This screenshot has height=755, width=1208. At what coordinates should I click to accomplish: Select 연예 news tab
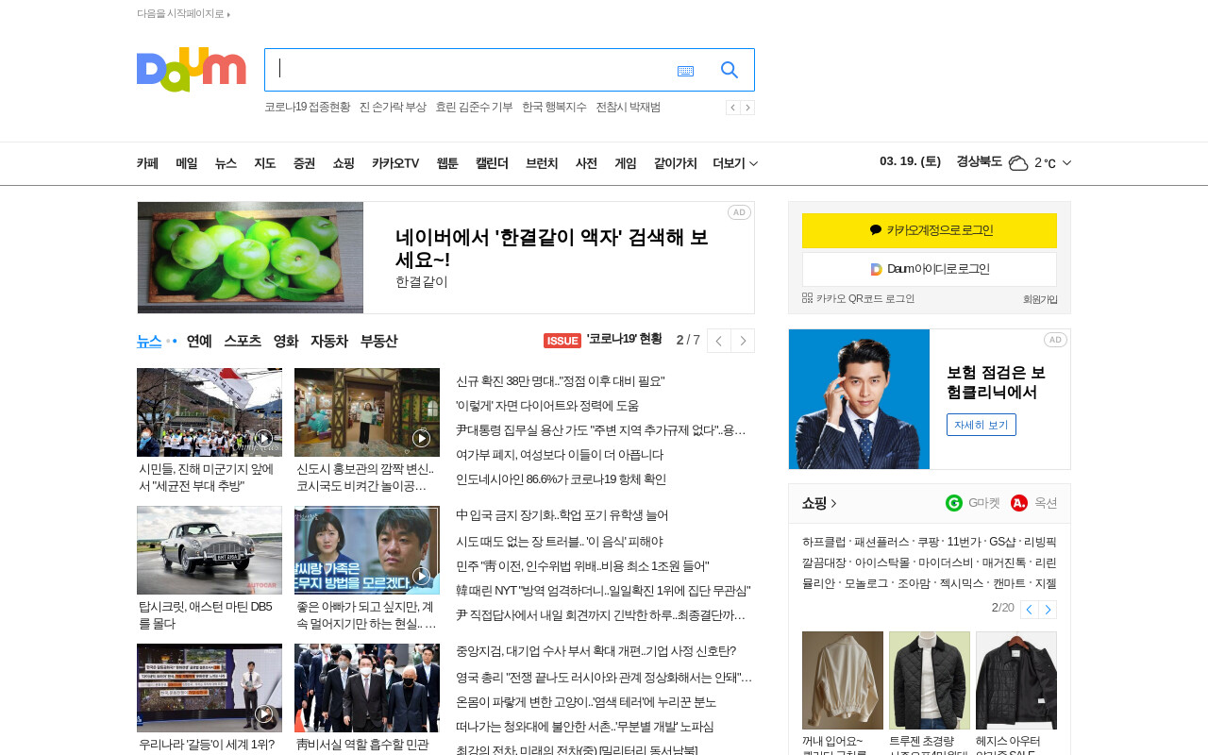click(199, 341)
